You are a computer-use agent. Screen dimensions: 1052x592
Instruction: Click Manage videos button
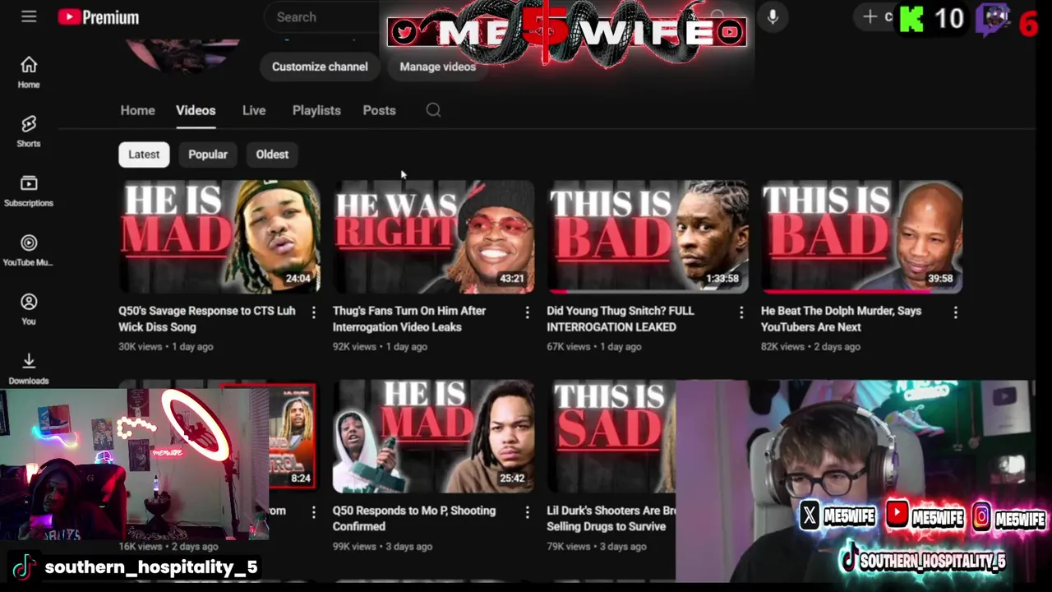(x=437, y=67)
